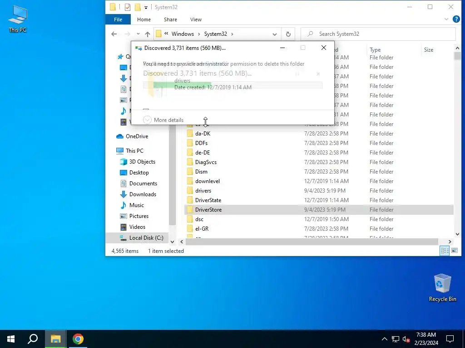Click the Search System32 field
Screen dimensions: 465x348
click(378, 34)
